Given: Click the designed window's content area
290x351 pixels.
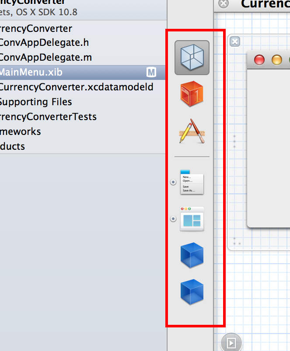Looking at the screenshot, I should [x=269, y=148].
